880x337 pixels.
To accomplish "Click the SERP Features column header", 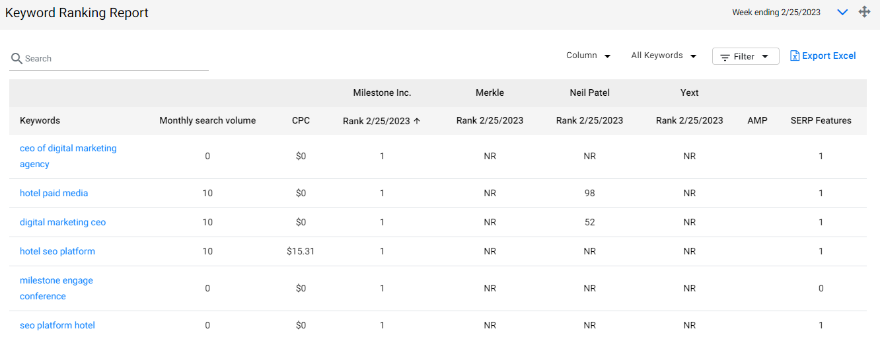I will pyautogui.click(x=821, y=121).
